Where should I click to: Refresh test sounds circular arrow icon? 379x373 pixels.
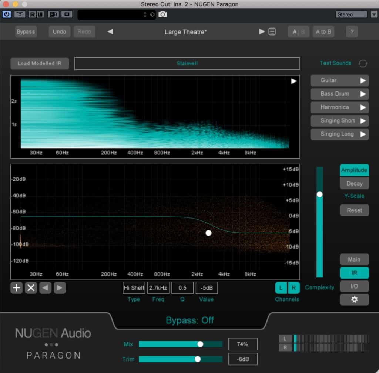pos(363,64)
